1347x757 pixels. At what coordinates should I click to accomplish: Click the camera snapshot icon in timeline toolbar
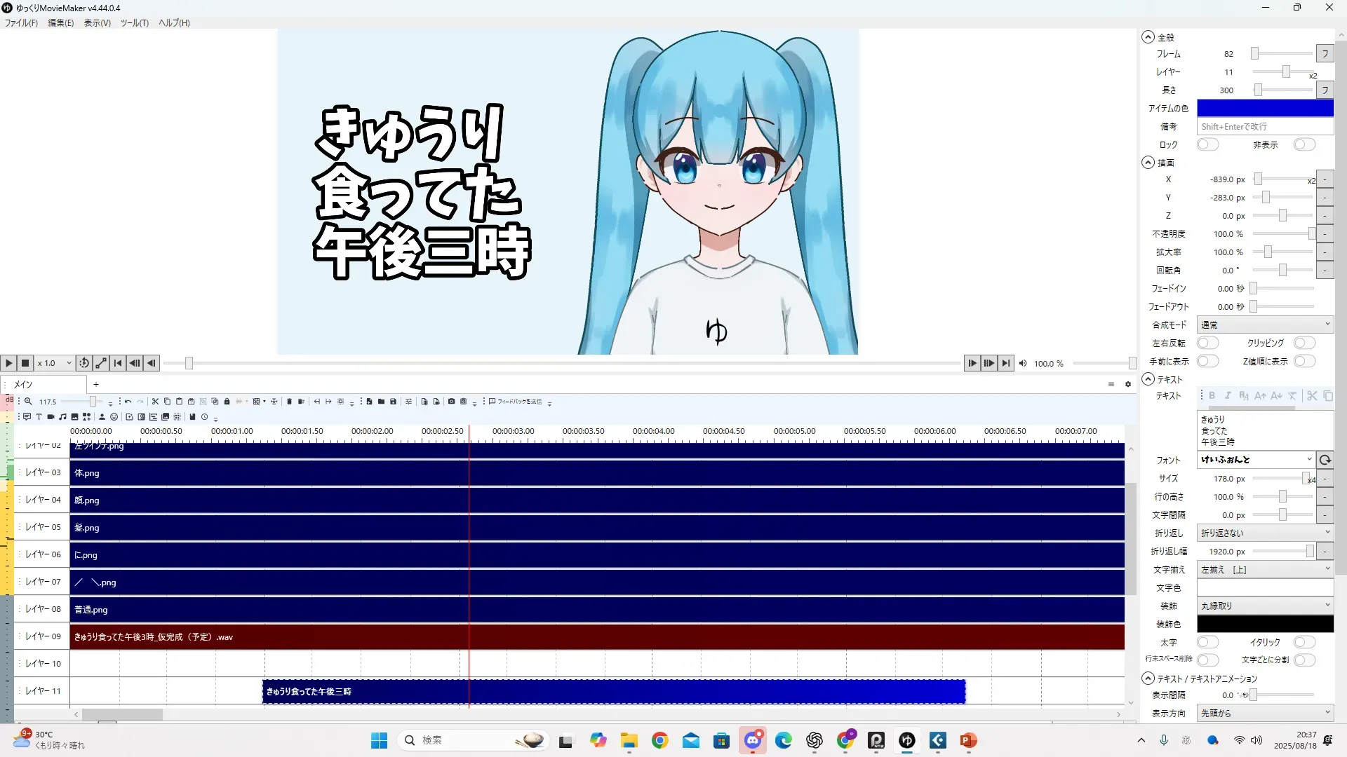click(x=451, y=402)
